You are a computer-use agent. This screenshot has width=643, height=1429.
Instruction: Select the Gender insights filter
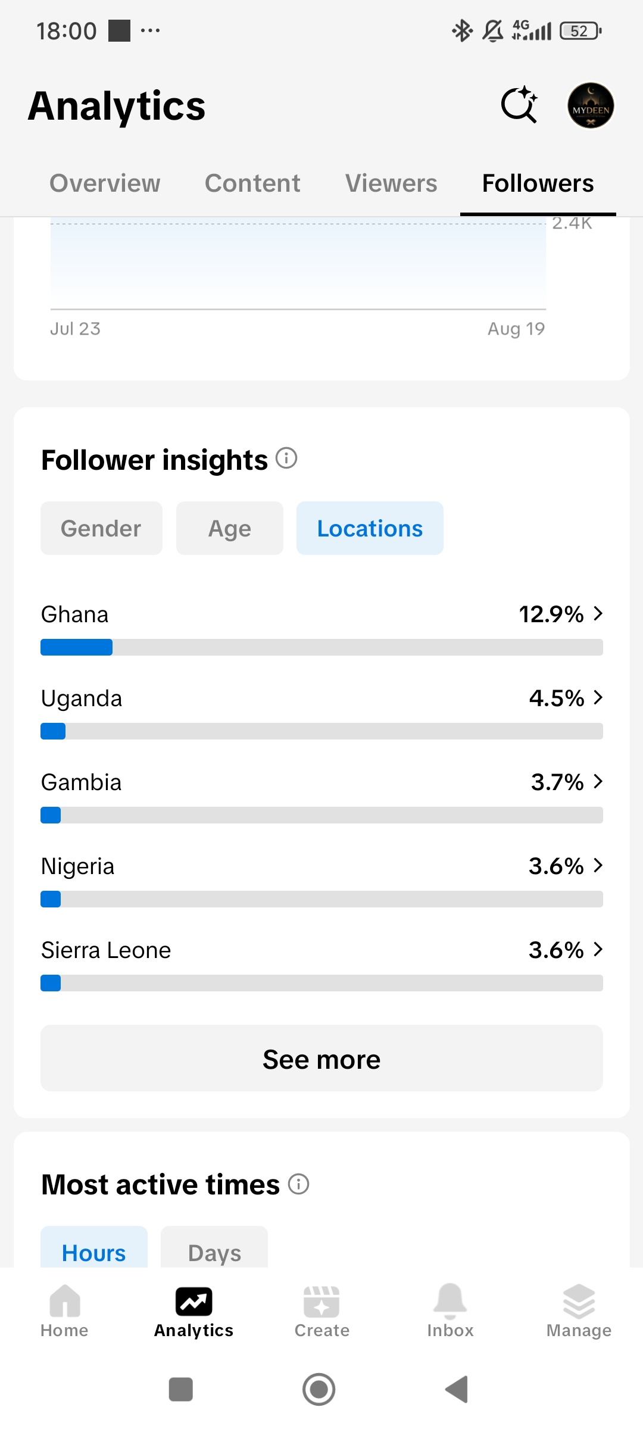tap(101, 528)
